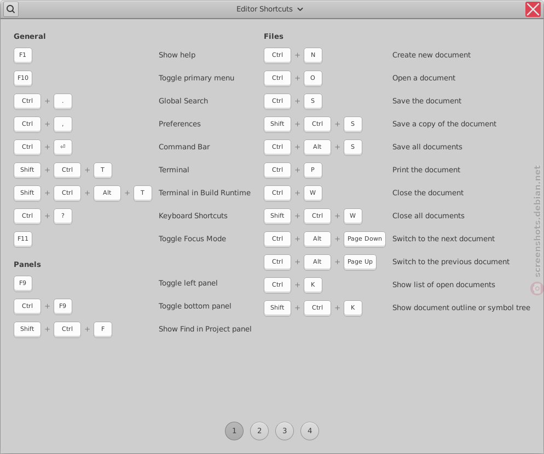
Task: Select the 'Open a document' label
Action: click(x=424, y=78)
